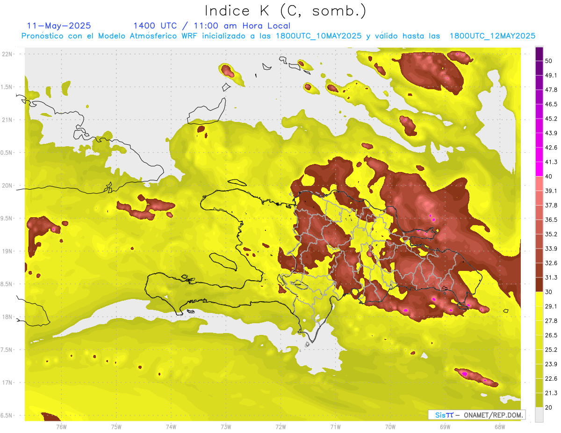Click the color bar value "22.6"
This screenshot has height=433, width=561.
click(551, 379)
